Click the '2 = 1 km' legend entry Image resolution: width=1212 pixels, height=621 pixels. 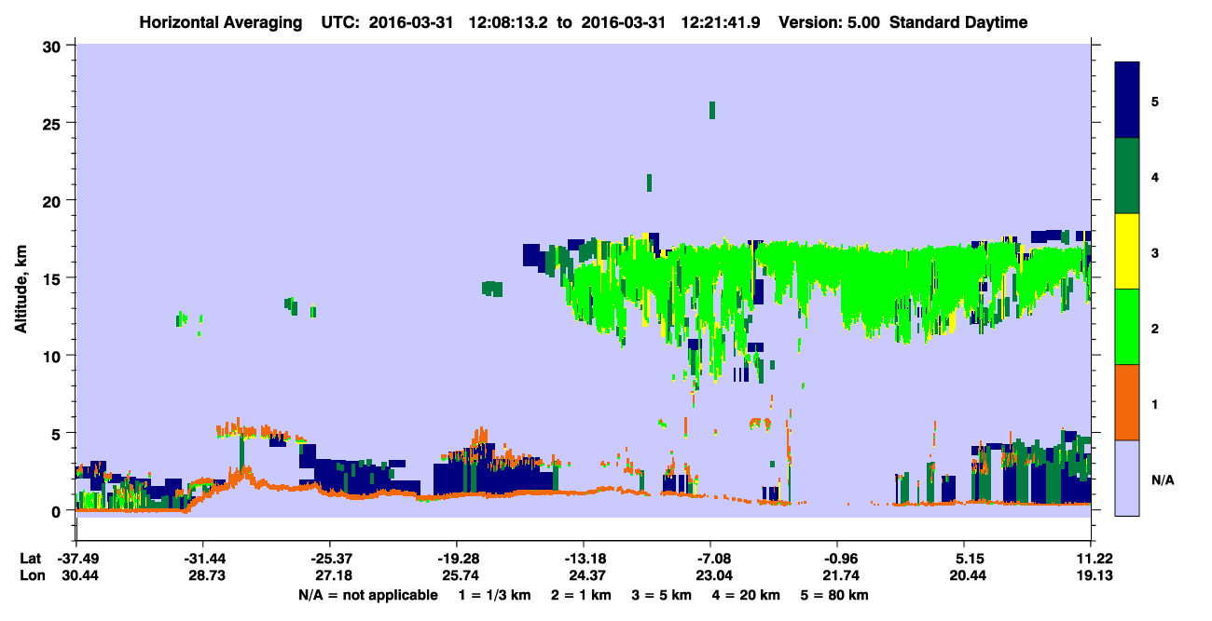580,595
